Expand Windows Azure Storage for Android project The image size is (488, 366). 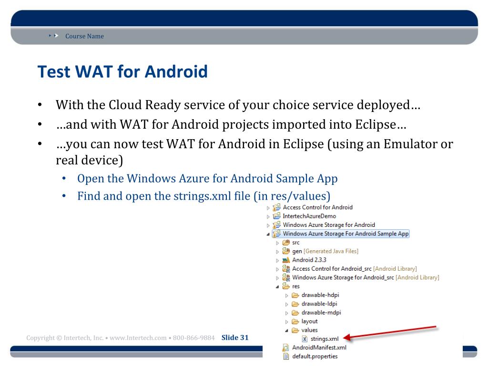[268, 225]
